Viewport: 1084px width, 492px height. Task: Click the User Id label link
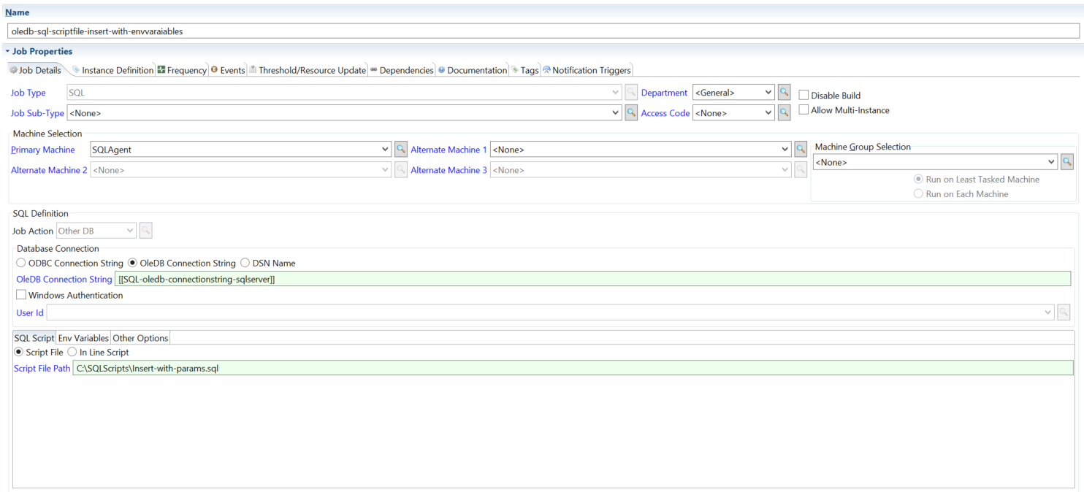point(30,312)
